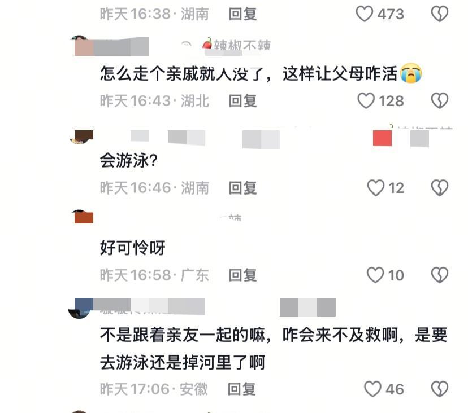Like the 17:06 Anhui comment
The width and height of the screenshot is (468, 413).
click(372, 389)
